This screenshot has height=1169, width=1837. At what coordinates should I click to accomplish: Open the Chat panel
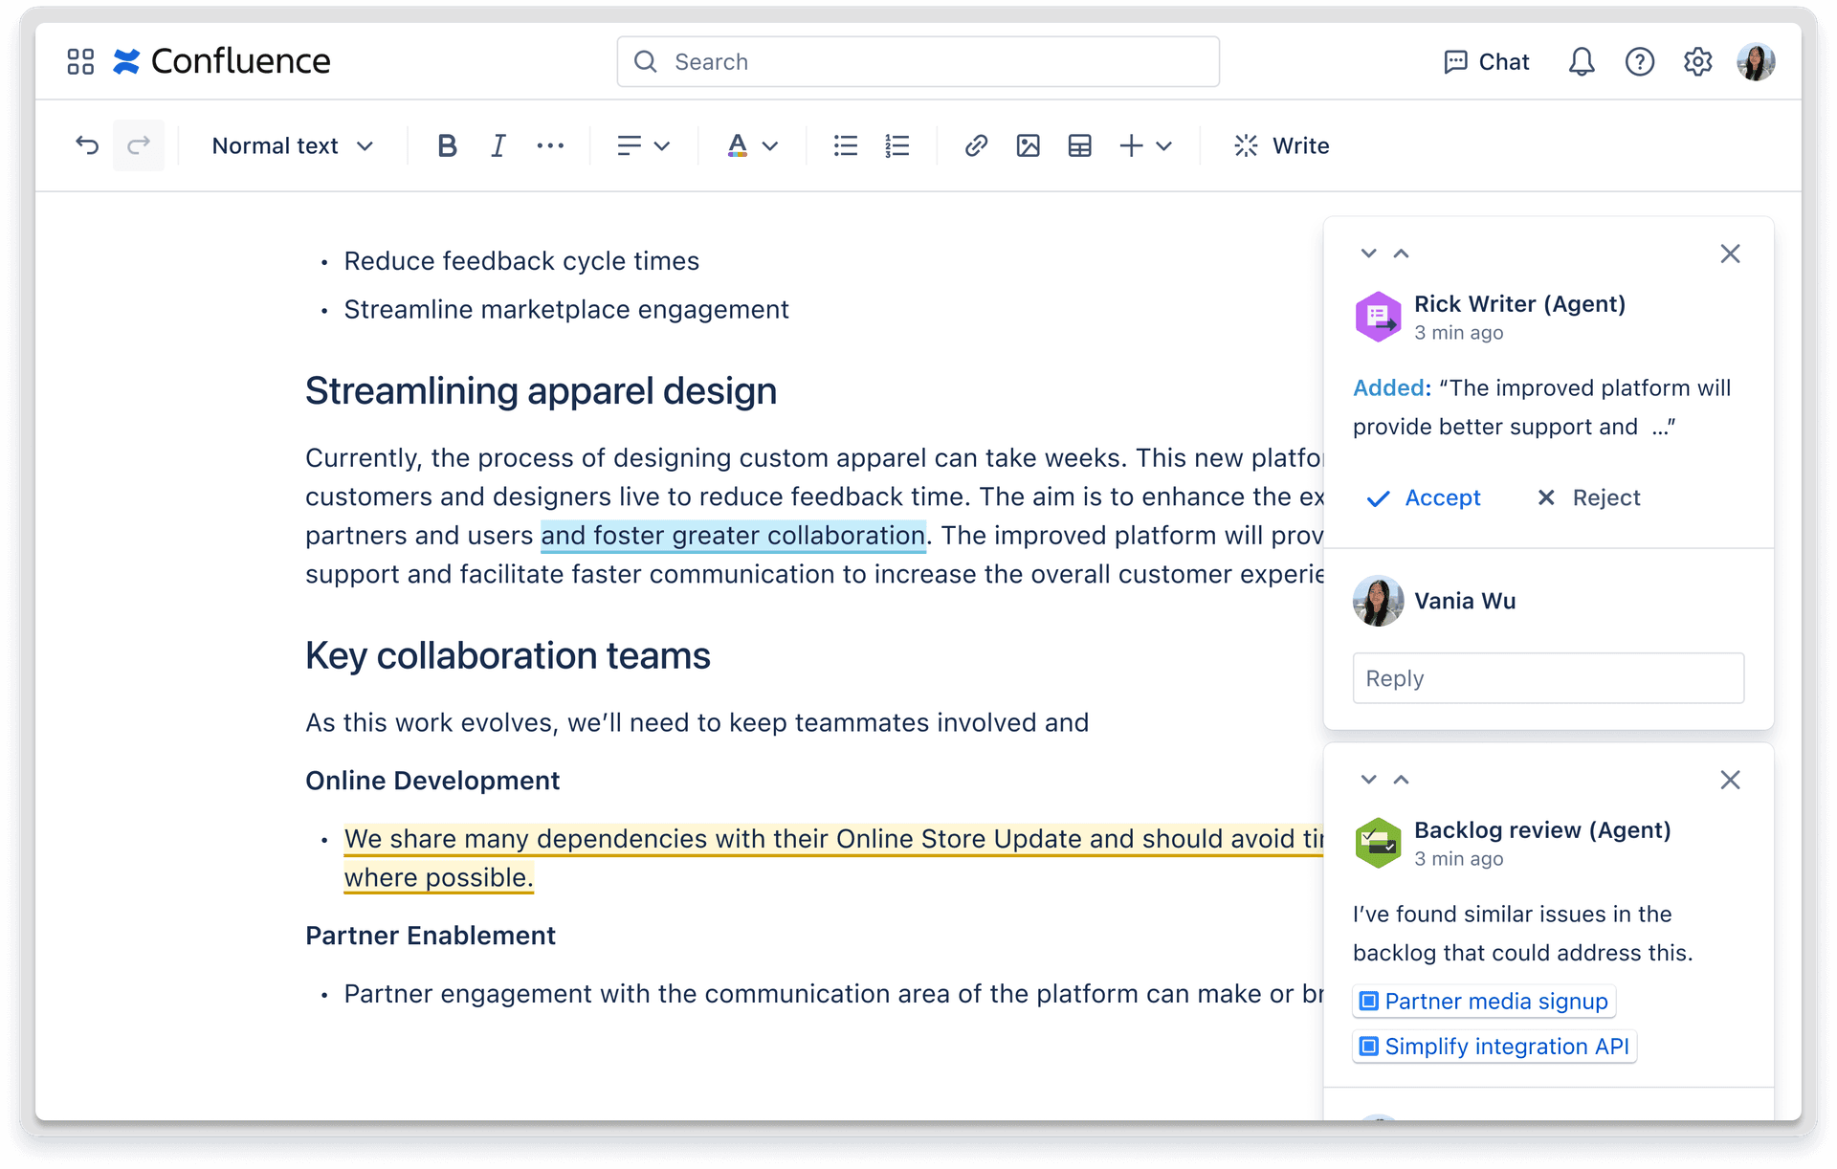tap(1487, 62)
